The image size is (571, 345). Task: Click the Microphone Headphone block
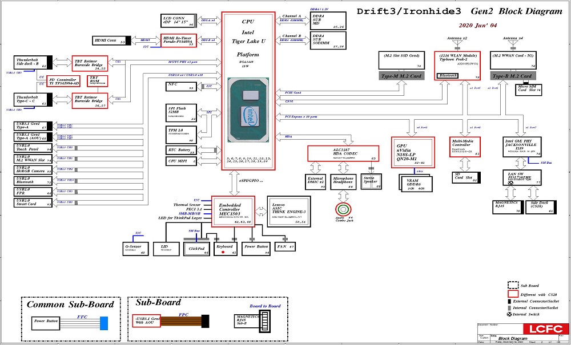pos(343,182)
